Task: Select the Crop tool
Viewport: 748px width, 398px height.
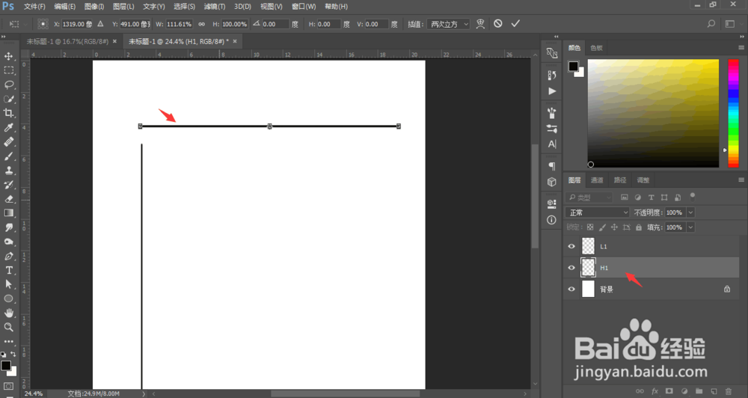Action: pyautogui.click(x=8, y=113)
